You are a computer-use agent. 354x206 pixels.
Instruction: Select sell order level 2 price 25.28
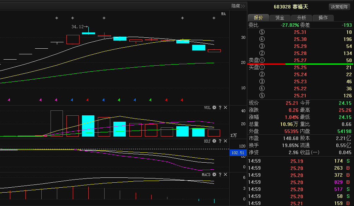300,53
